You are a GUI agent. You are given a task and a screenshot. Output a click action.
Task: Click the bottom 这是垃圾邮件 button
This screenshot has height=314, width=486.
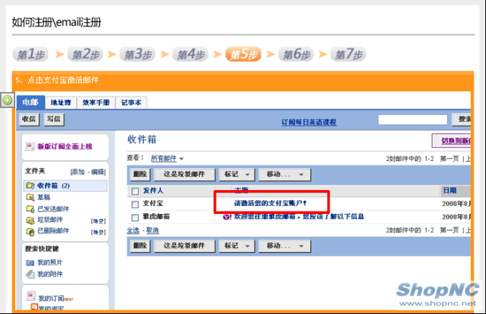tap(185, 246)
